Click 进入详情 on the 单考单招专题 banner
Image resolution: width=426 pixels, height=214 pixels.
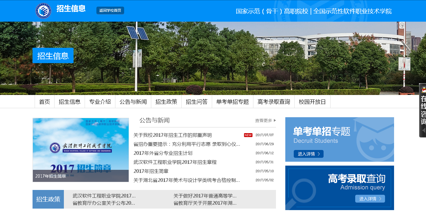point(309,154)
